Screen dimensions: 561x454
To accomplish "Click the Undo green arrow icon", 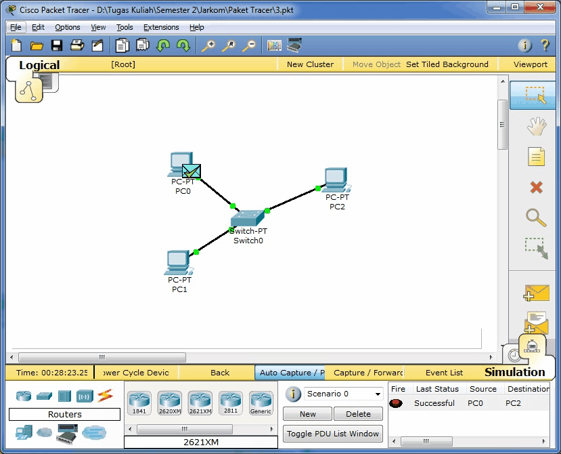I will tap(163, 45).
